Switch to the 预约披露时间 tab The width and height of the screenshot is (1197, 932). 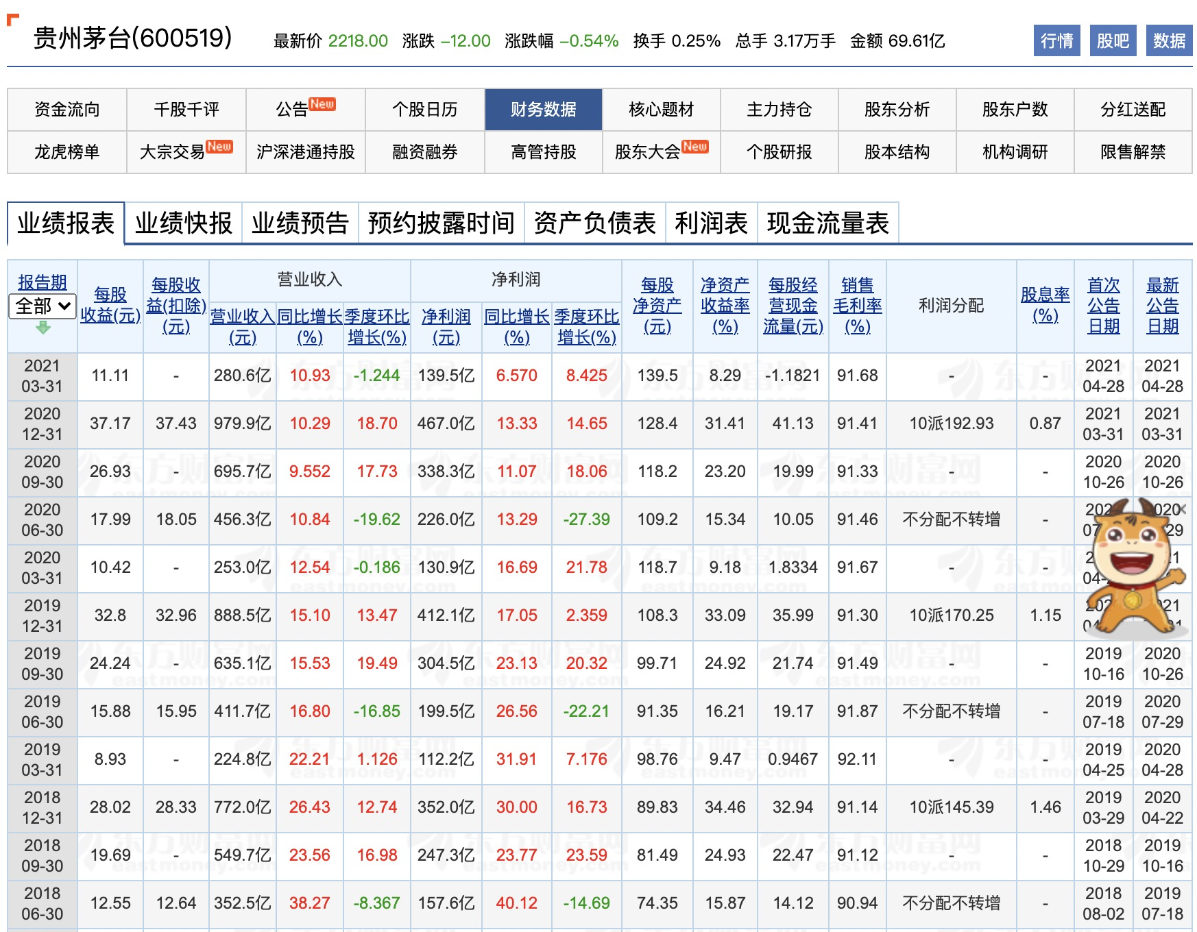click(442, 223)
